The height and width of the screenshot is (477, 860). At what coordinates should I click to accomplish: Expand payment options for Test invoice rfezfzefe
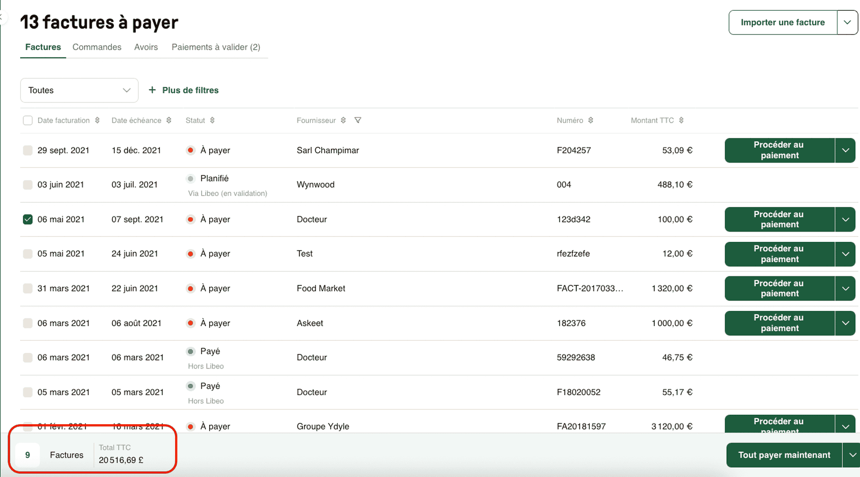click(845, 254)
